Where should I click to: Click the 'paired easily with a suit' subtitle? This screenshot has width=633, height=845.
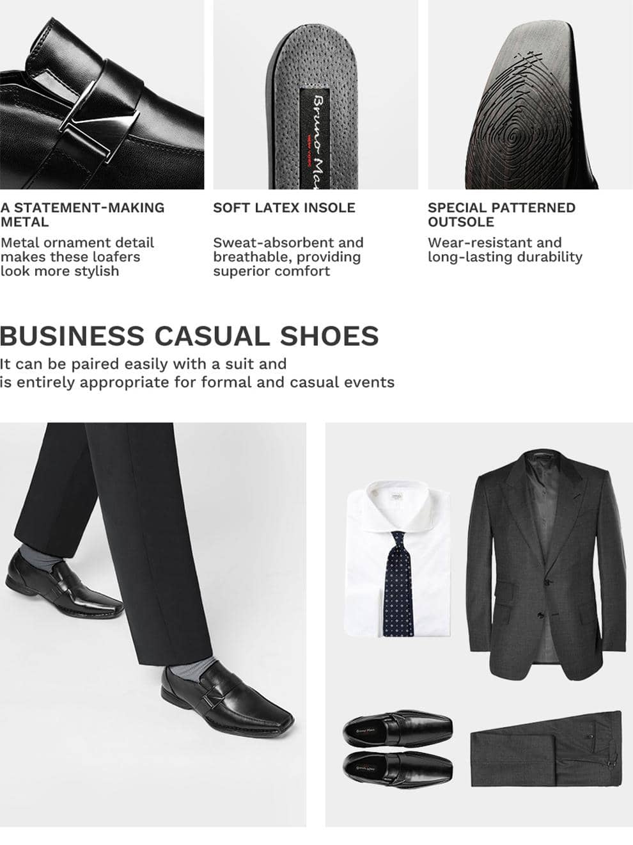click(197, 373)
